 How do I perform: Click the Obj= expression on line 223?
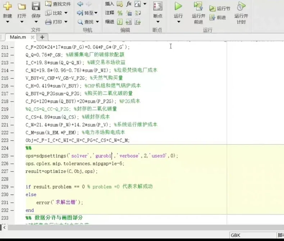(78, 140)
